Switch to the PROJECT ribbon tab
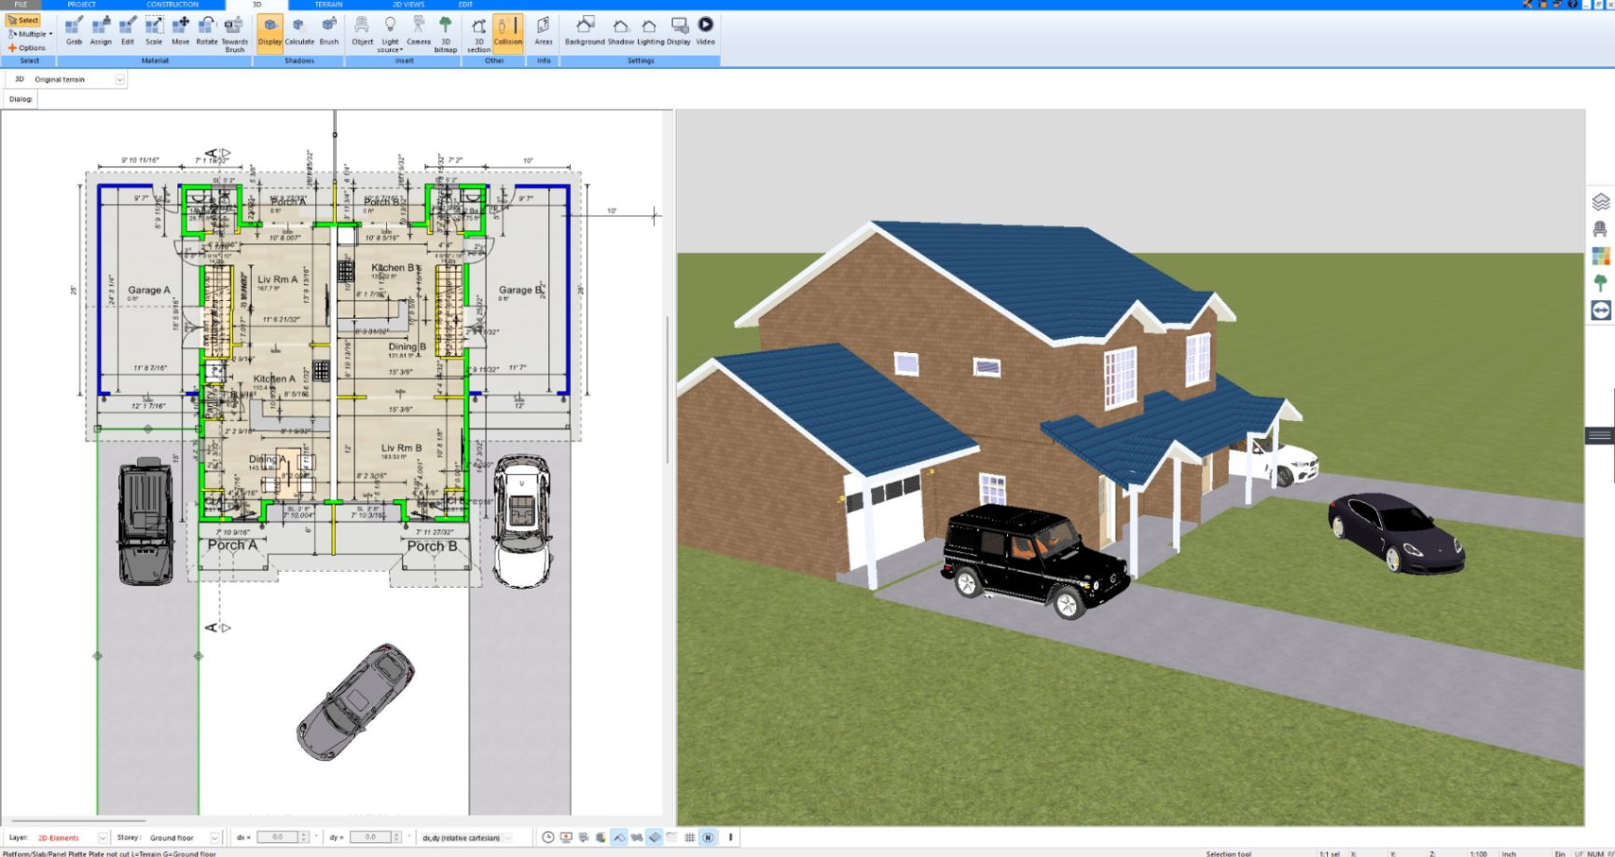Screen dimensions: 1615x857 click(x=82, y=5)
